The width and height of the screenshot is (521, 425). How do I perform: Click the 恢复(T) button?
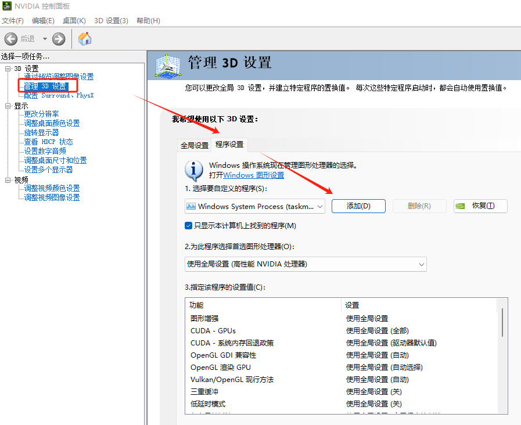480,206
